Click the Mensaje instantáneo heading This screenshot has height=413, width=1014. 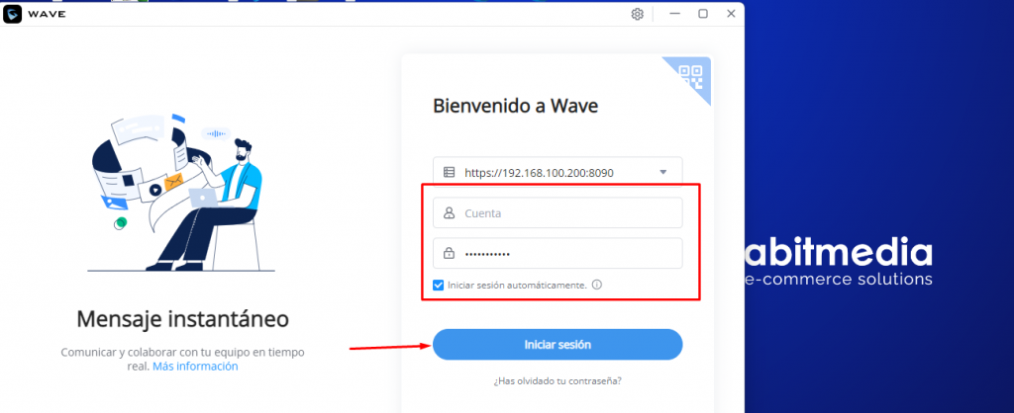(183, 318)
